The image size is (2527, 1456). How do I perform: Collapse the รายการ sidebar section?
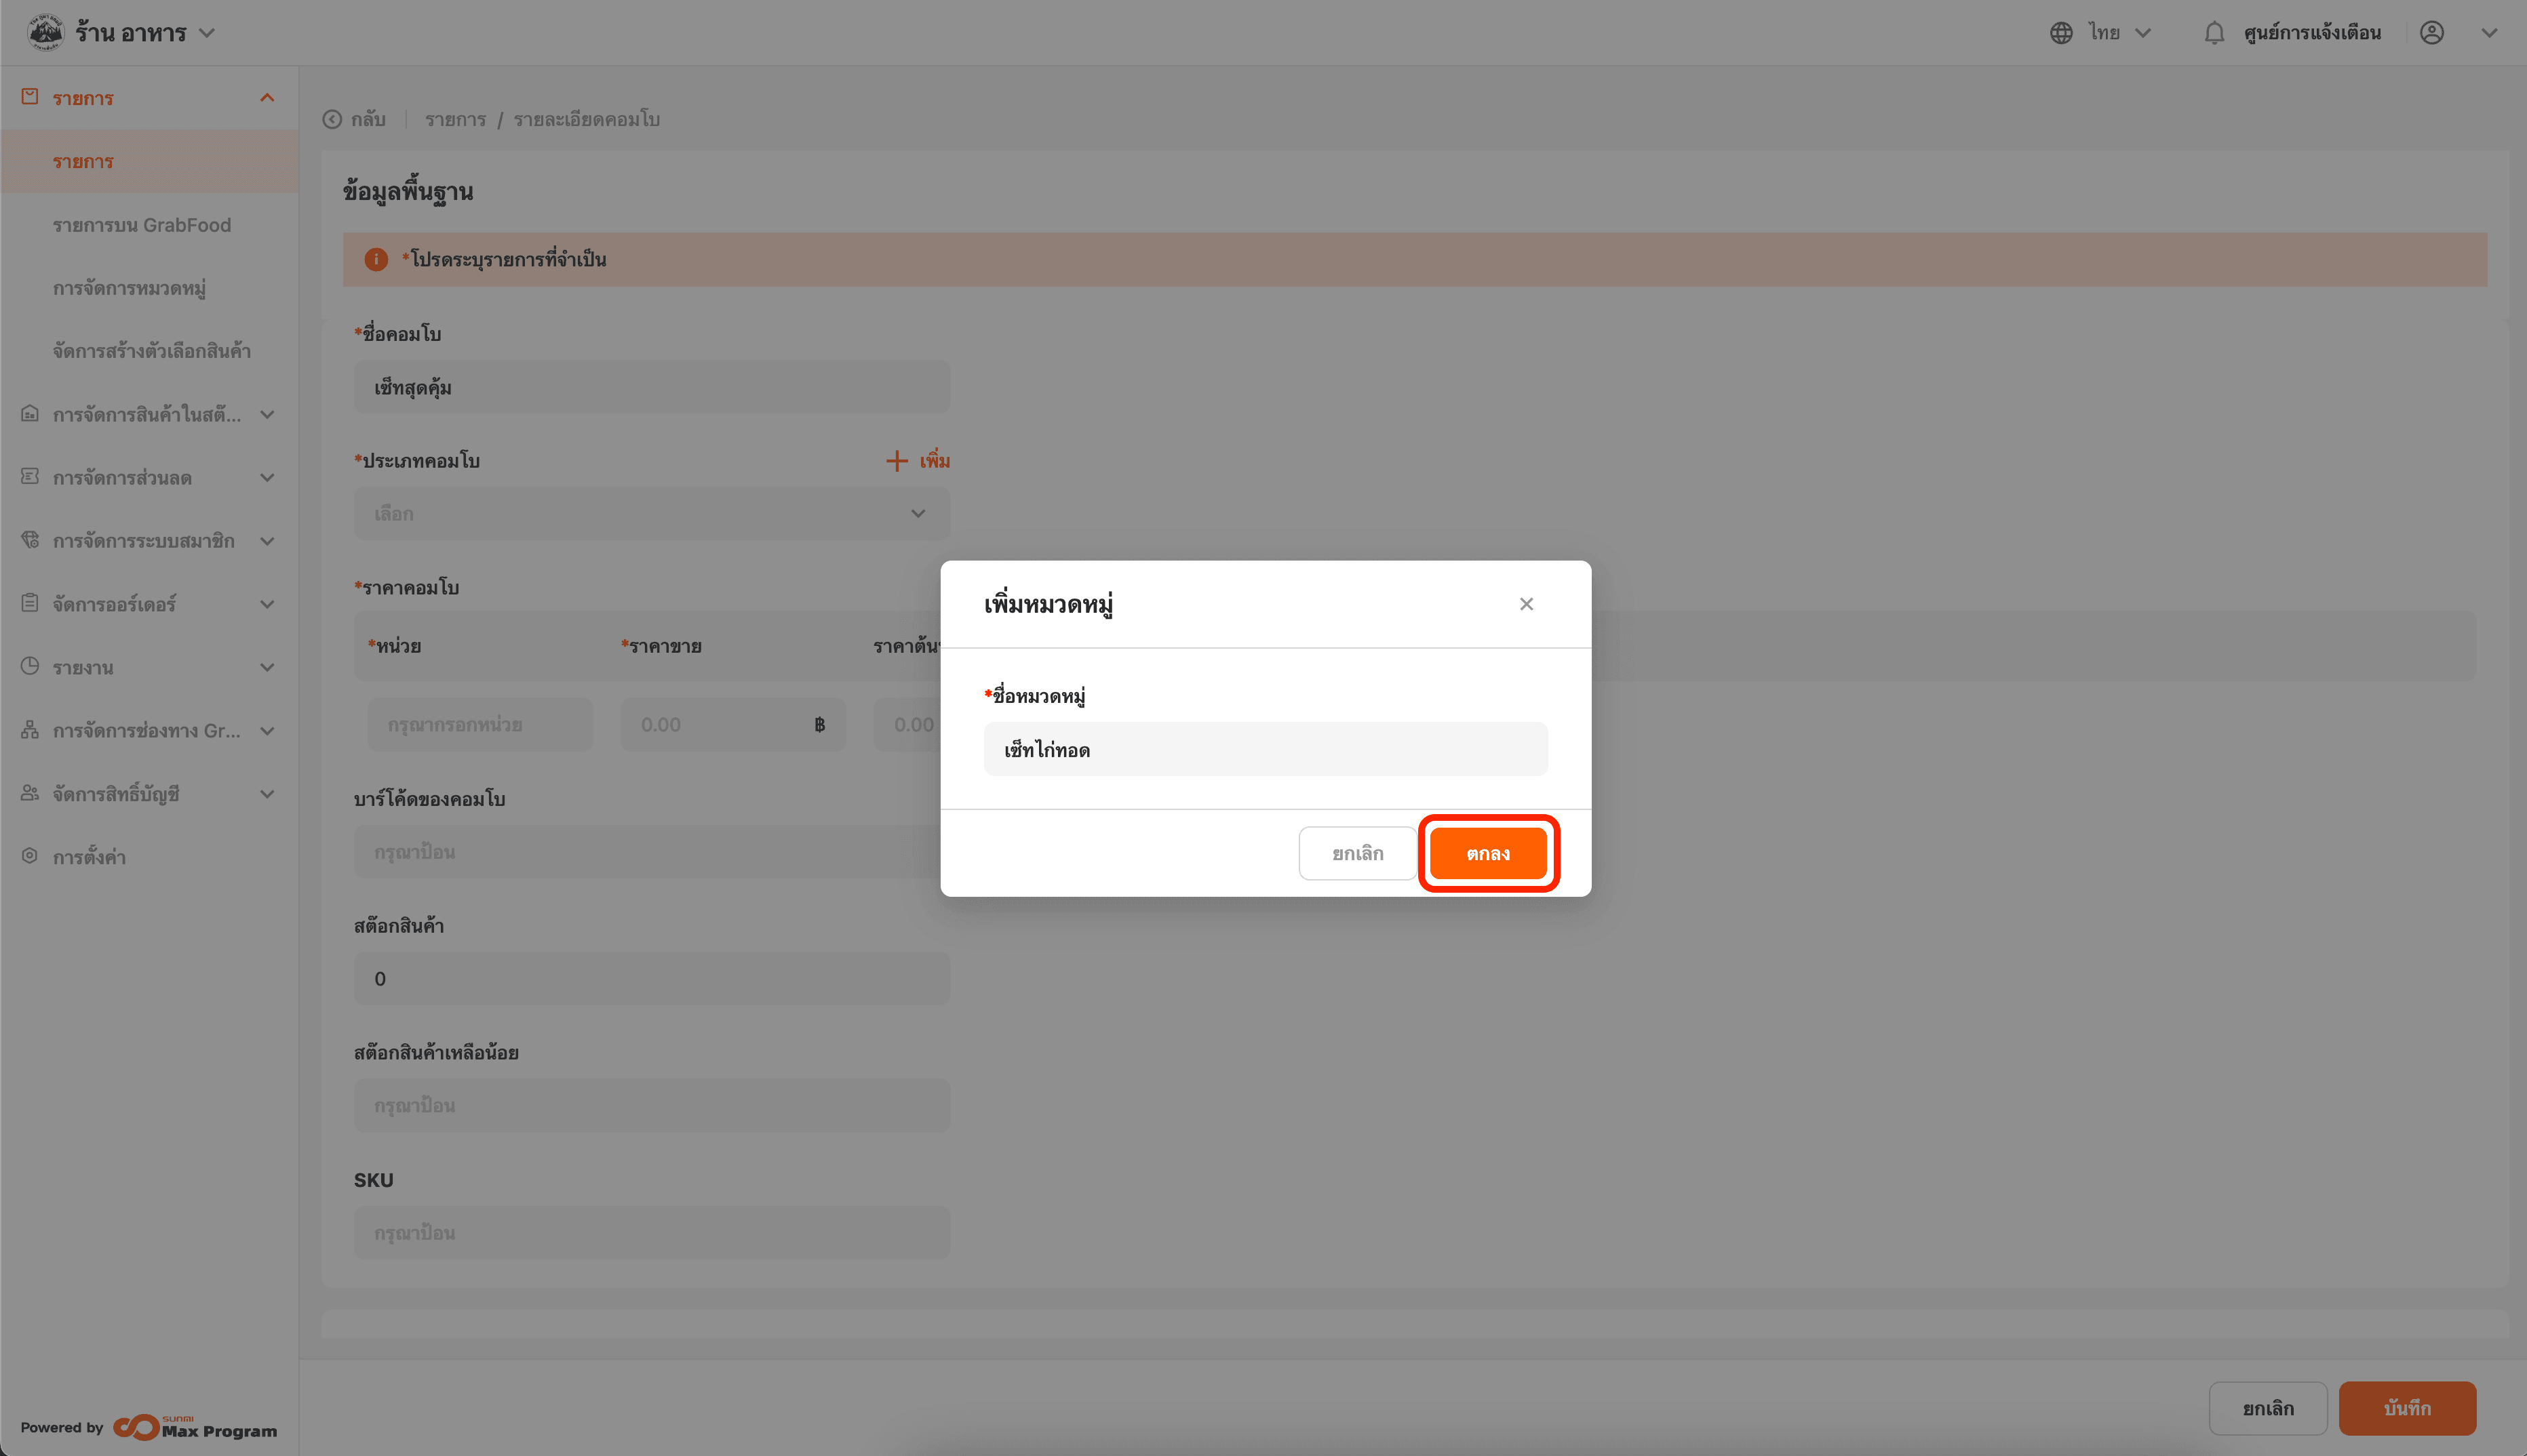[x=267, y=97]
